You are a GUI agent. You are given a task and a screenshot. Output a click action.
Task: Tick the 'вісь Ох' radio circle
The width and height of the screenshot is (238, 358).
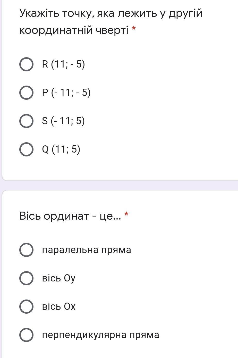26,307
